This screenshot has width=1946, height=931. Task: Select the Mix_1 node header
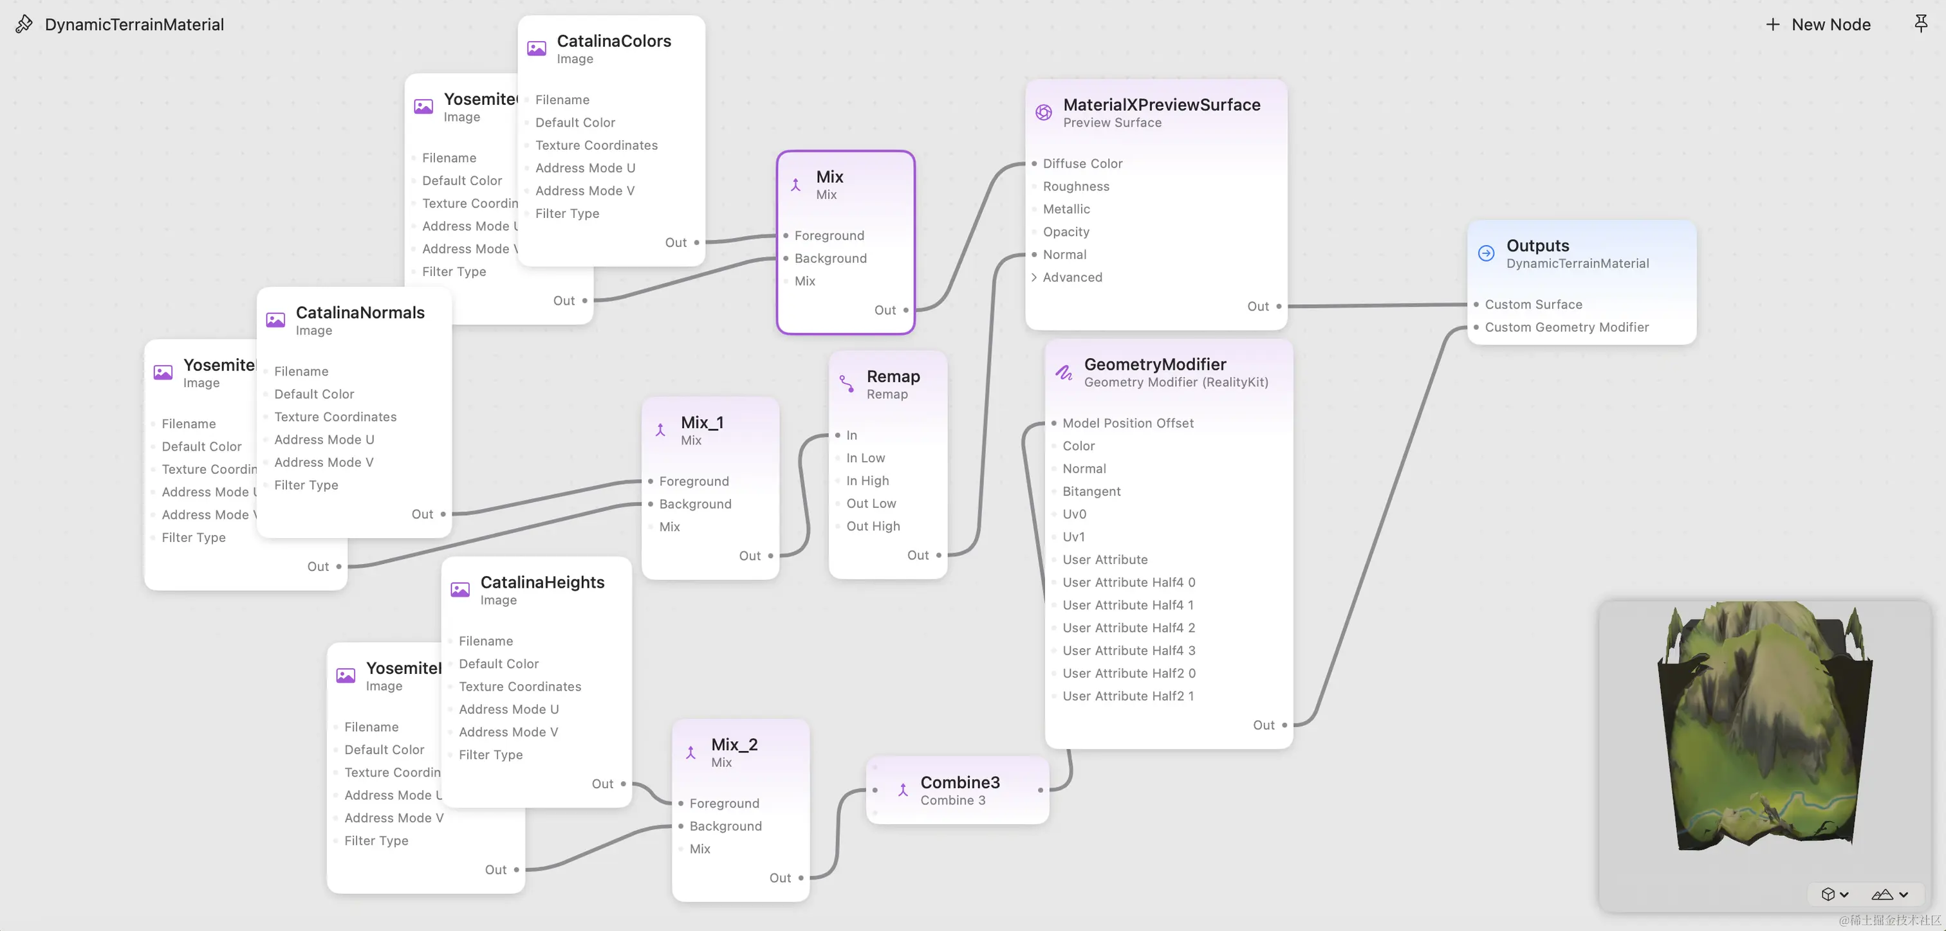[702, 423]
